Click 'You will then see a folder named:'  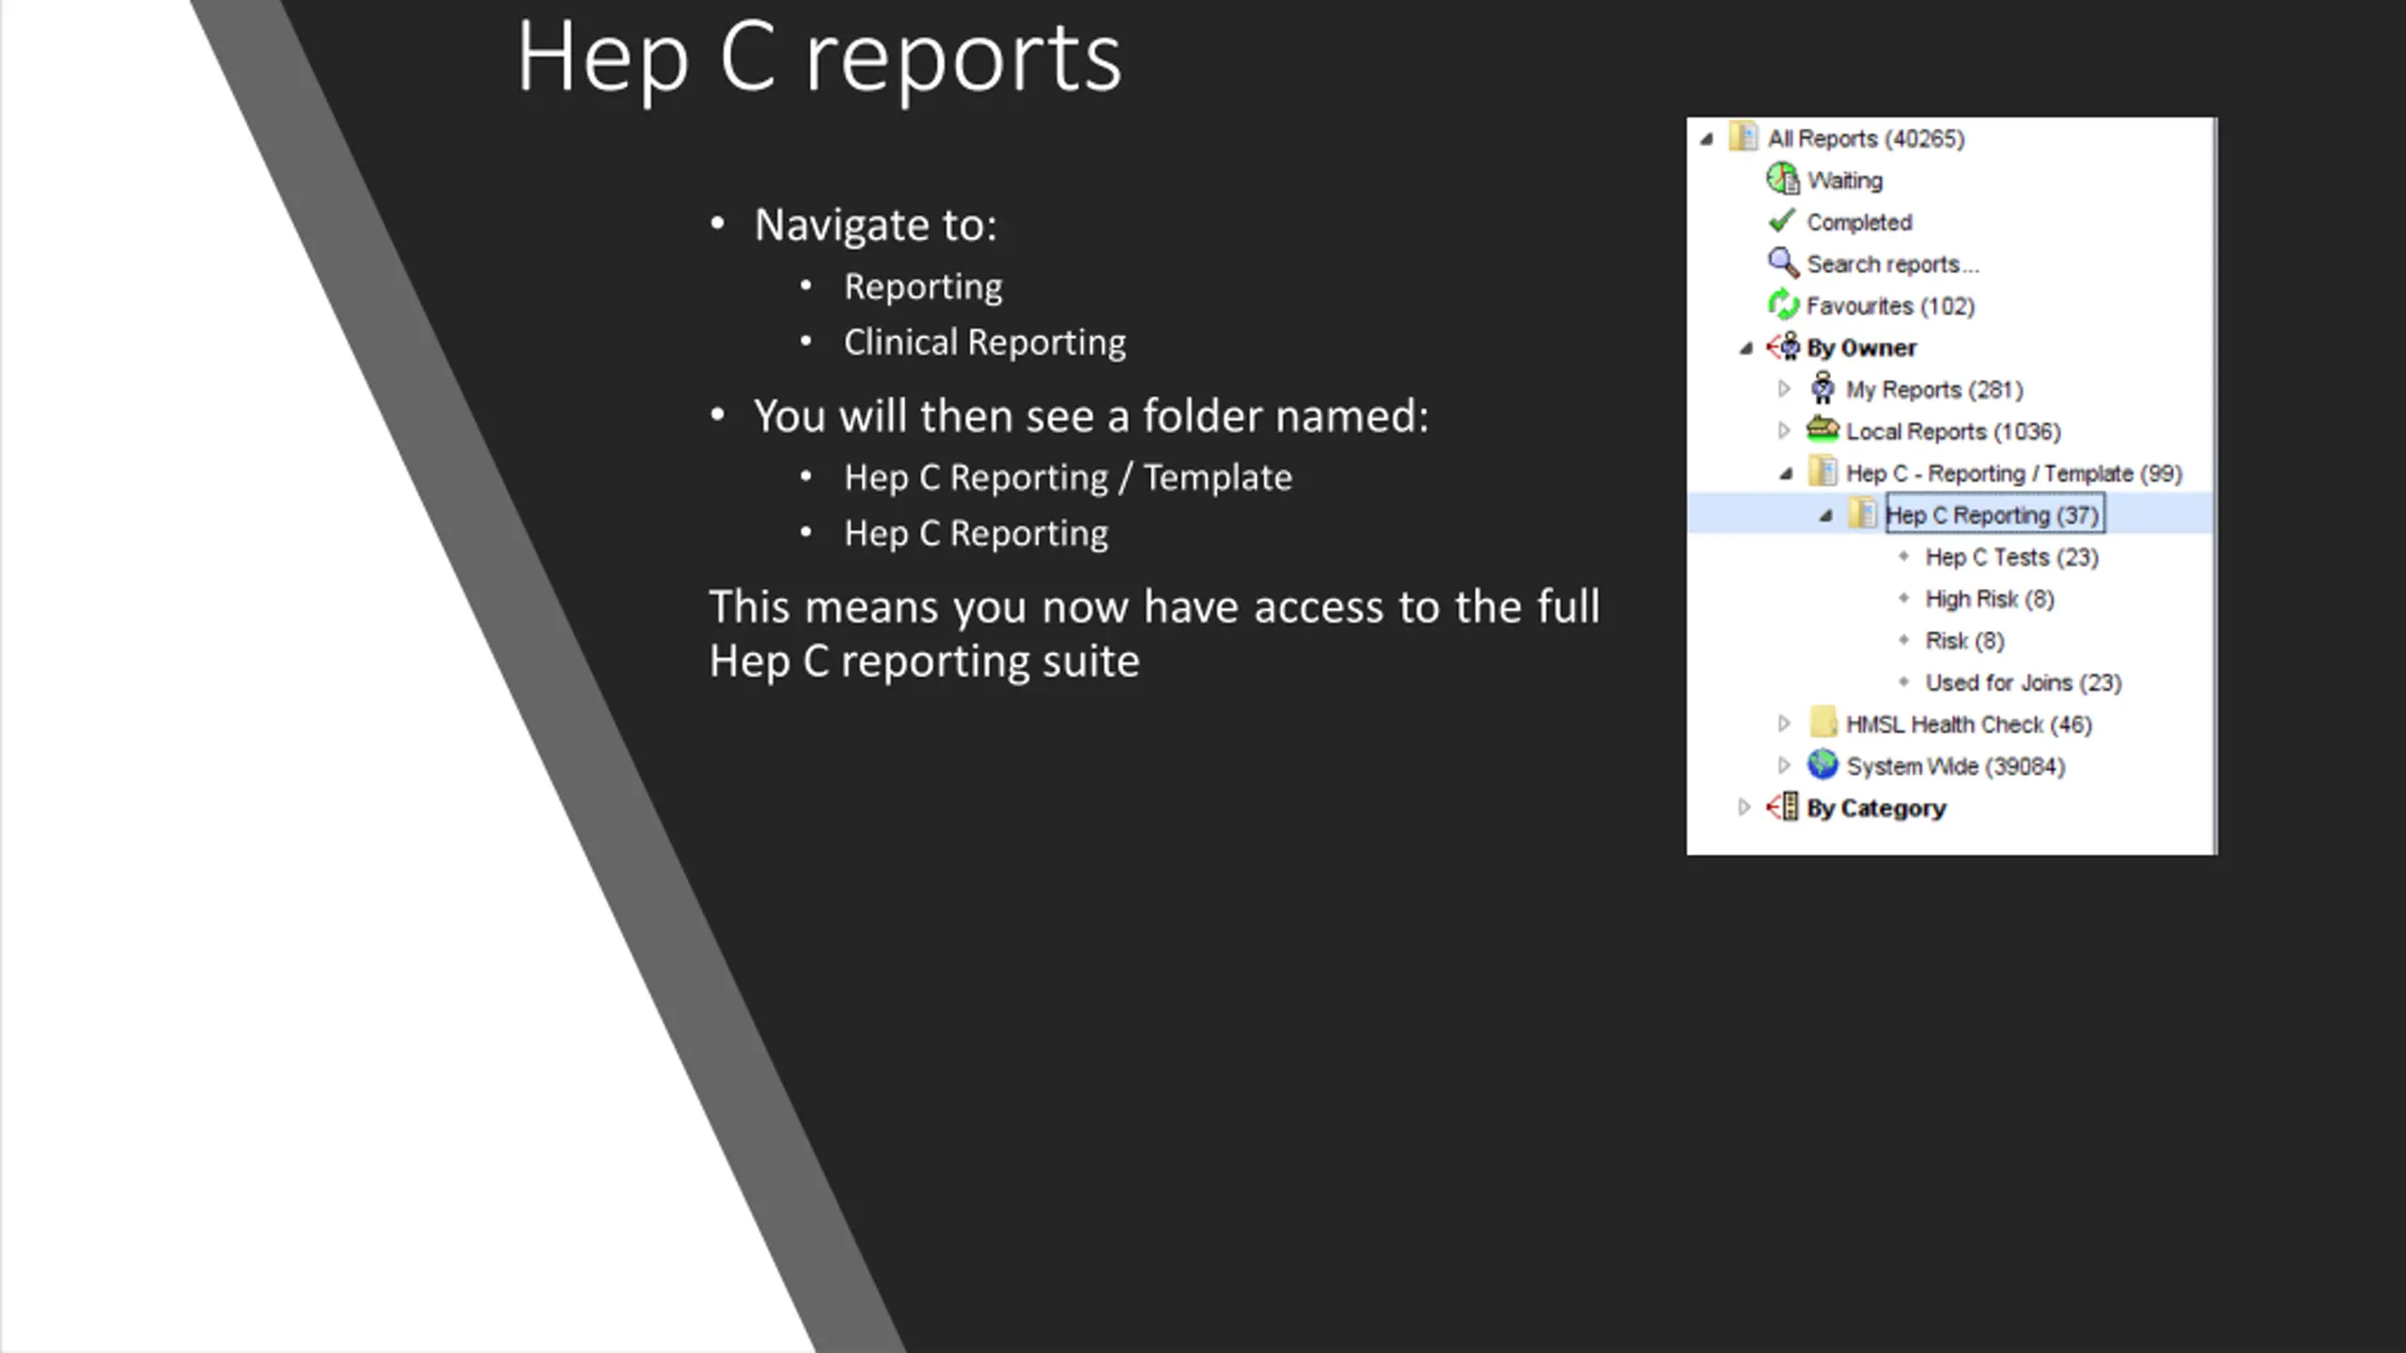click(x=1090, y=415)
